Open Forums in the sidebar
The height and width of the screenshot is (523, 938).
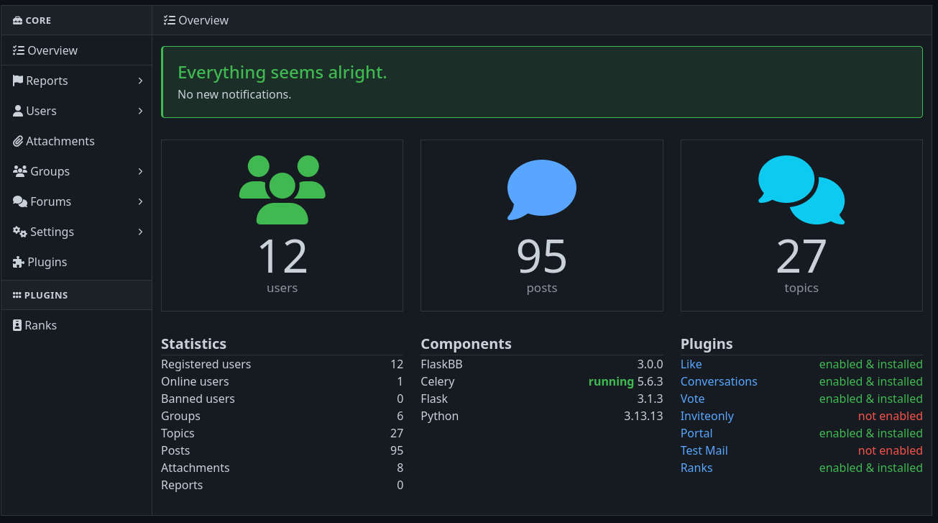pos(76,201)
